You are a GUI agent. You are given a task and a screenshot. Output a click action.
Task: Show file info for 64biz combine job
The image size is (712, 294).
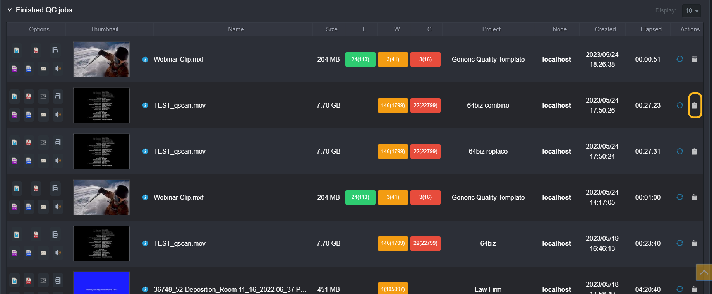click(x=145, y=105)
